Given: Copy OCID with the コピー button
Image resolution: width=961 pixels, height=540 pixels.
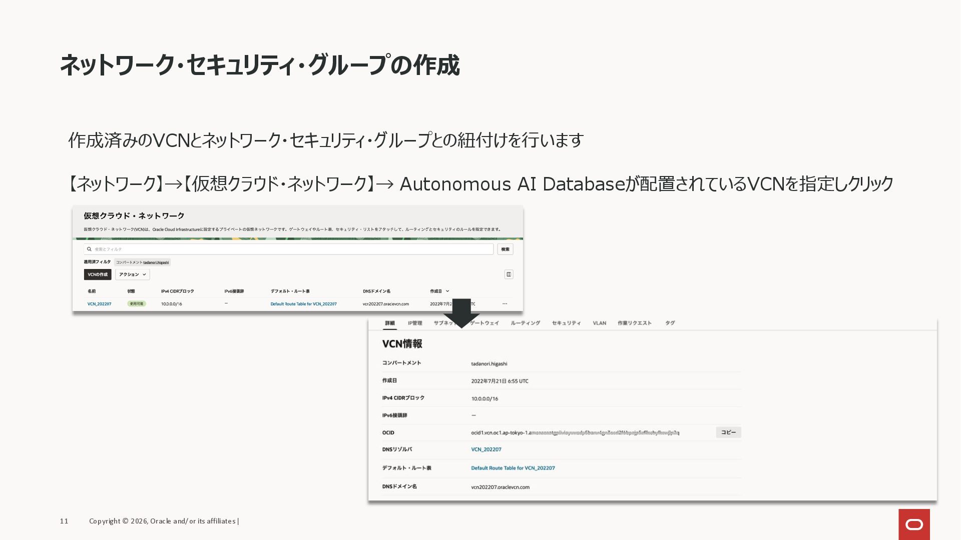Looking at the screenshot, I should 728,432.
